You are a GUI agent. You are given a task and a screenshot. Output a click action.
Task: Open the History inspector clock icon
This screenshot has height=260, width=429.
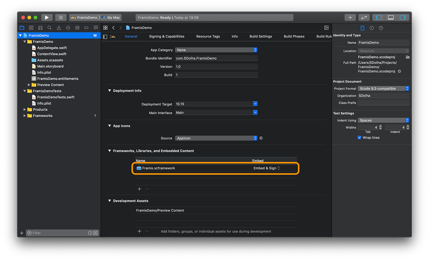(372, 28)
